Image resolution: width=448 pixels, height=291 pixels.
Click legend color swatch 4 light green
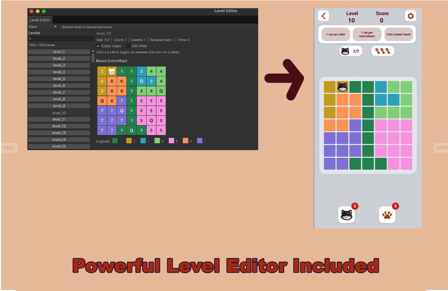(157, 141)
